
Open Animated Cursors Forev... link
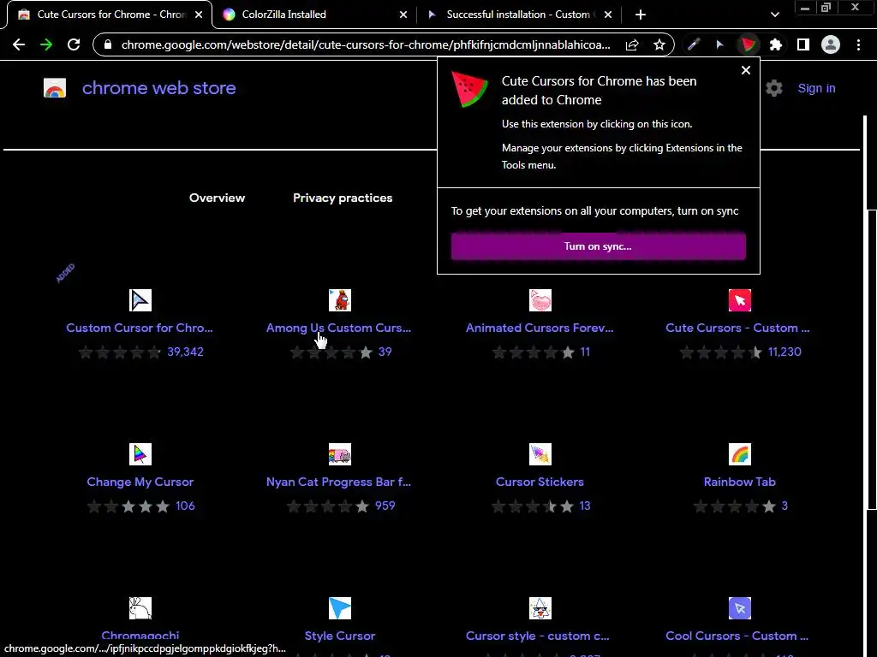[540, 328]
